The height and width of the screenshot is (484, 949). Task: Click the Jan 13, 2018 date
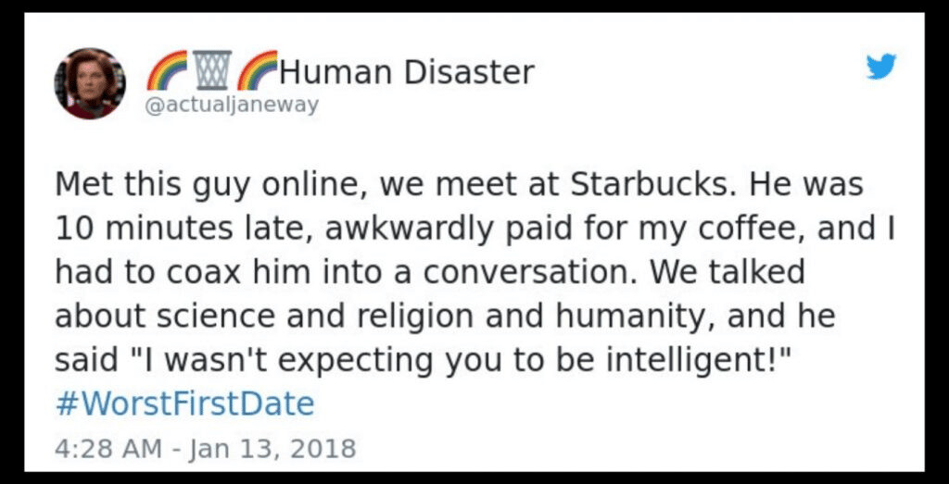tap(272, 449)
